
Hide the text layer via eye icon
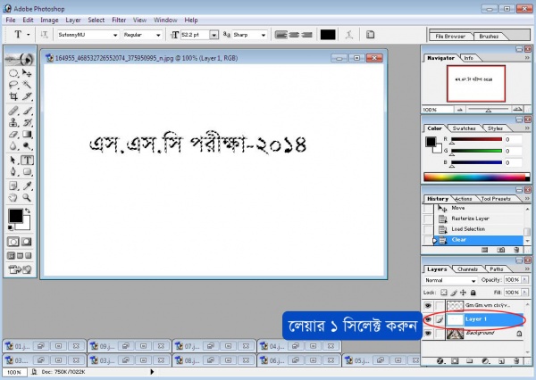pyautogui.click(x=428, y=305)
